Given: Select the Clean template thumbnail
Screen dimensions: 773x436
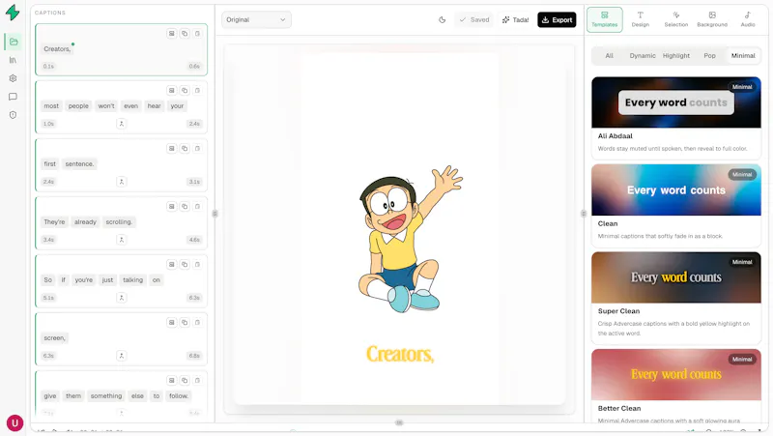Looking at the screenshot, I should tap(675, 189).
